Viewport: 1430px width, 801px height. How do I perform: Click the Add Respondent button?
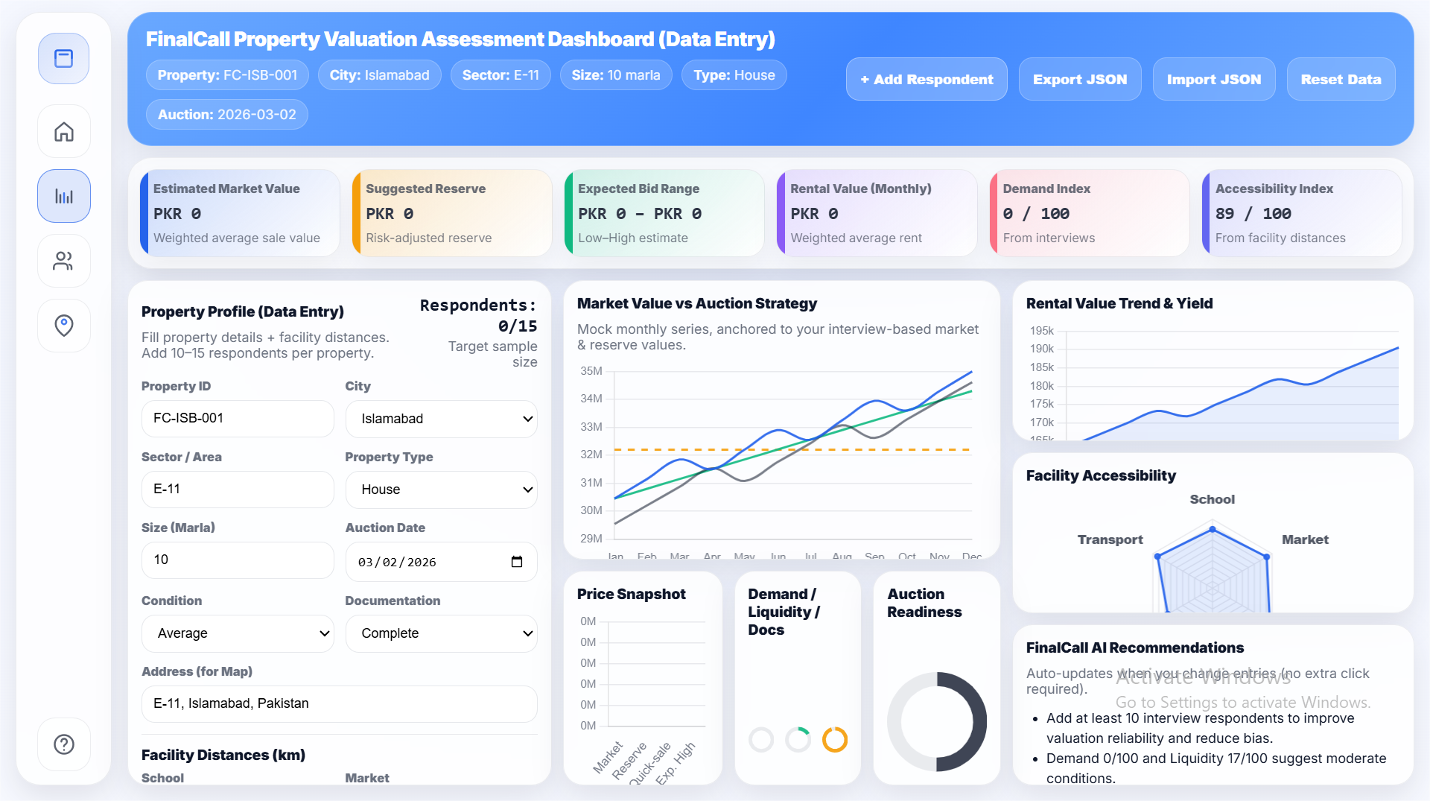[x=926, y=79]
